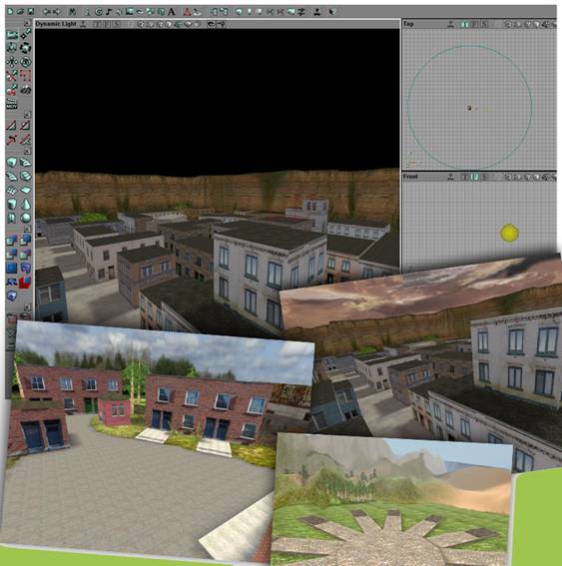Select the Vertex Editing tool in the toolbox
562x566 pixels.
(x=26, y=35)
